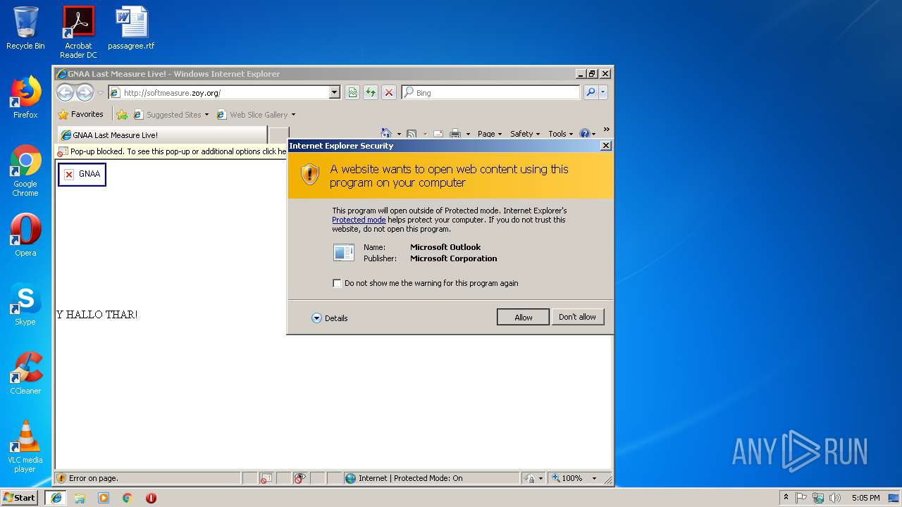Click the Internet Explorer taskbar button

tap(56, 497)
